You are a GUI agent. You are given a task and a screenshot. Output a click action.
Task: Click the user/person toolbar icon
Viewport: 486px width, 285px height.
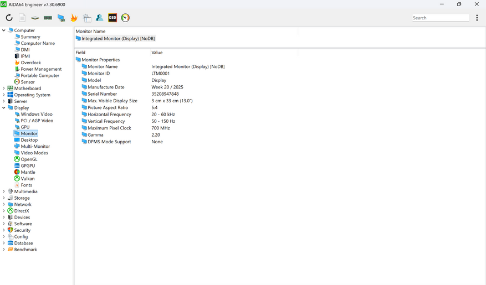click(100, 18)
